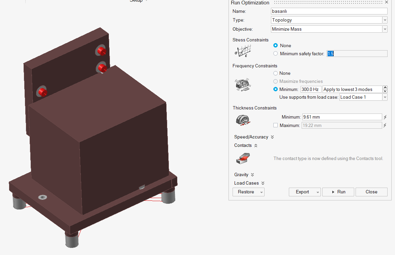This screenshot has width=395, height=255.
Task: Click the Close button
Action: tap(371, 192)
